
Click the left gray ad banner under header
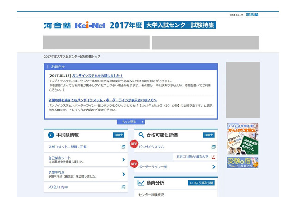click(x=97, y=43)
